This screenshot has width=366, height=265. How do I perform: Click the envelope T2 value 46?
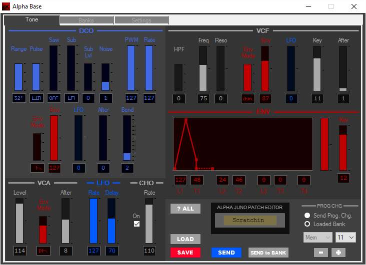(x=239, y=180)
